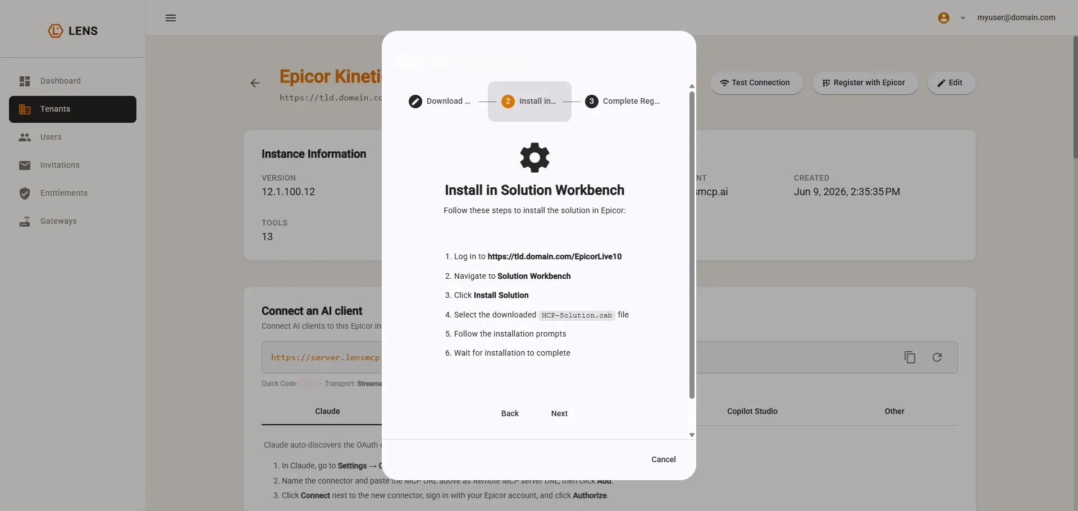Select the Install in step 2
This screenshot has width=1078, height=511.
[529, 102]
